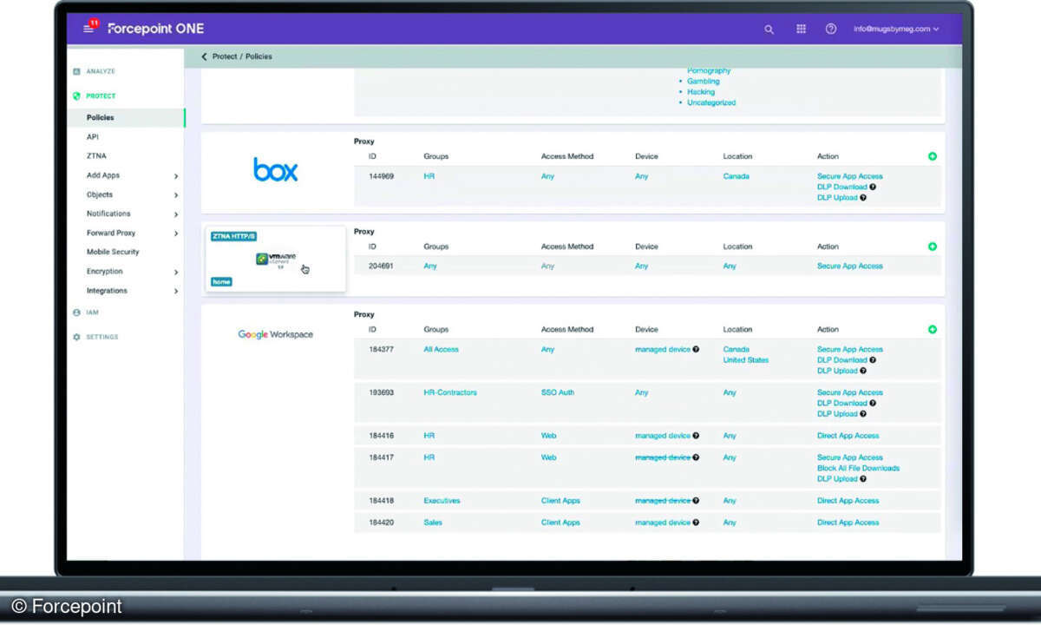Viewport: 1041px width, 625px height.
Task: Click the Hacking category link
Action: (701, 92)
